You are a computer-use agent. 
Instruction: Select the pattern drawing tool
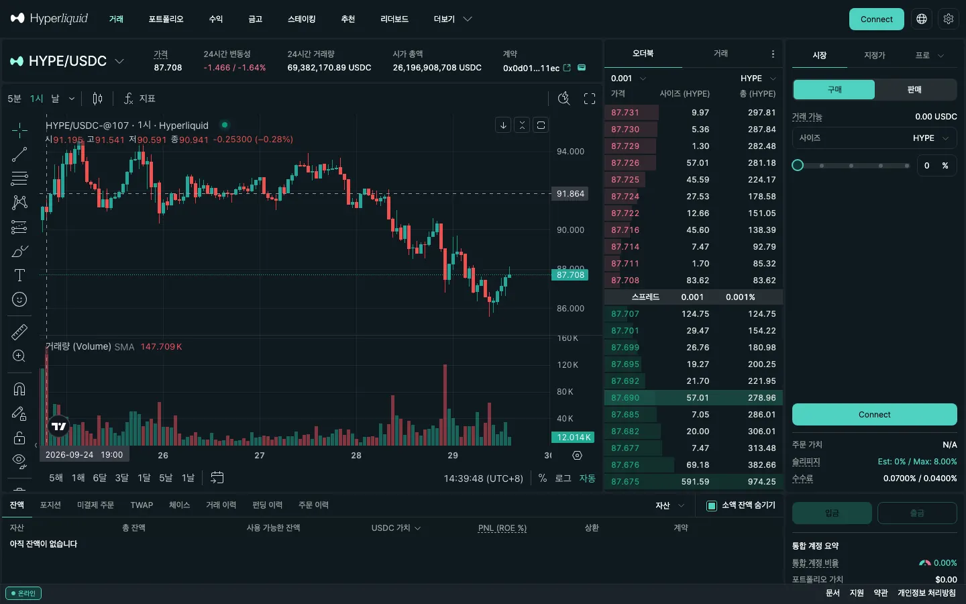19,203
